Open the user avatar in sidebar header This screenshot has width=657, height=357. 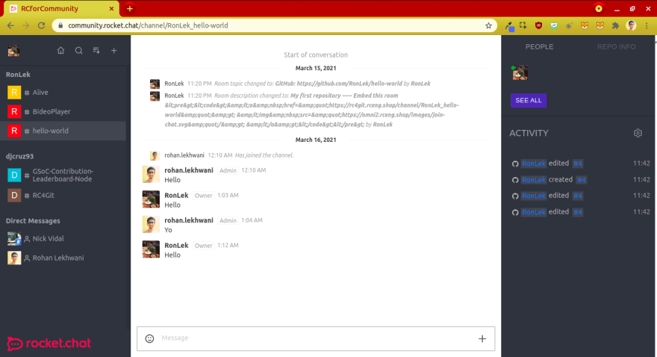coord(14,51)
